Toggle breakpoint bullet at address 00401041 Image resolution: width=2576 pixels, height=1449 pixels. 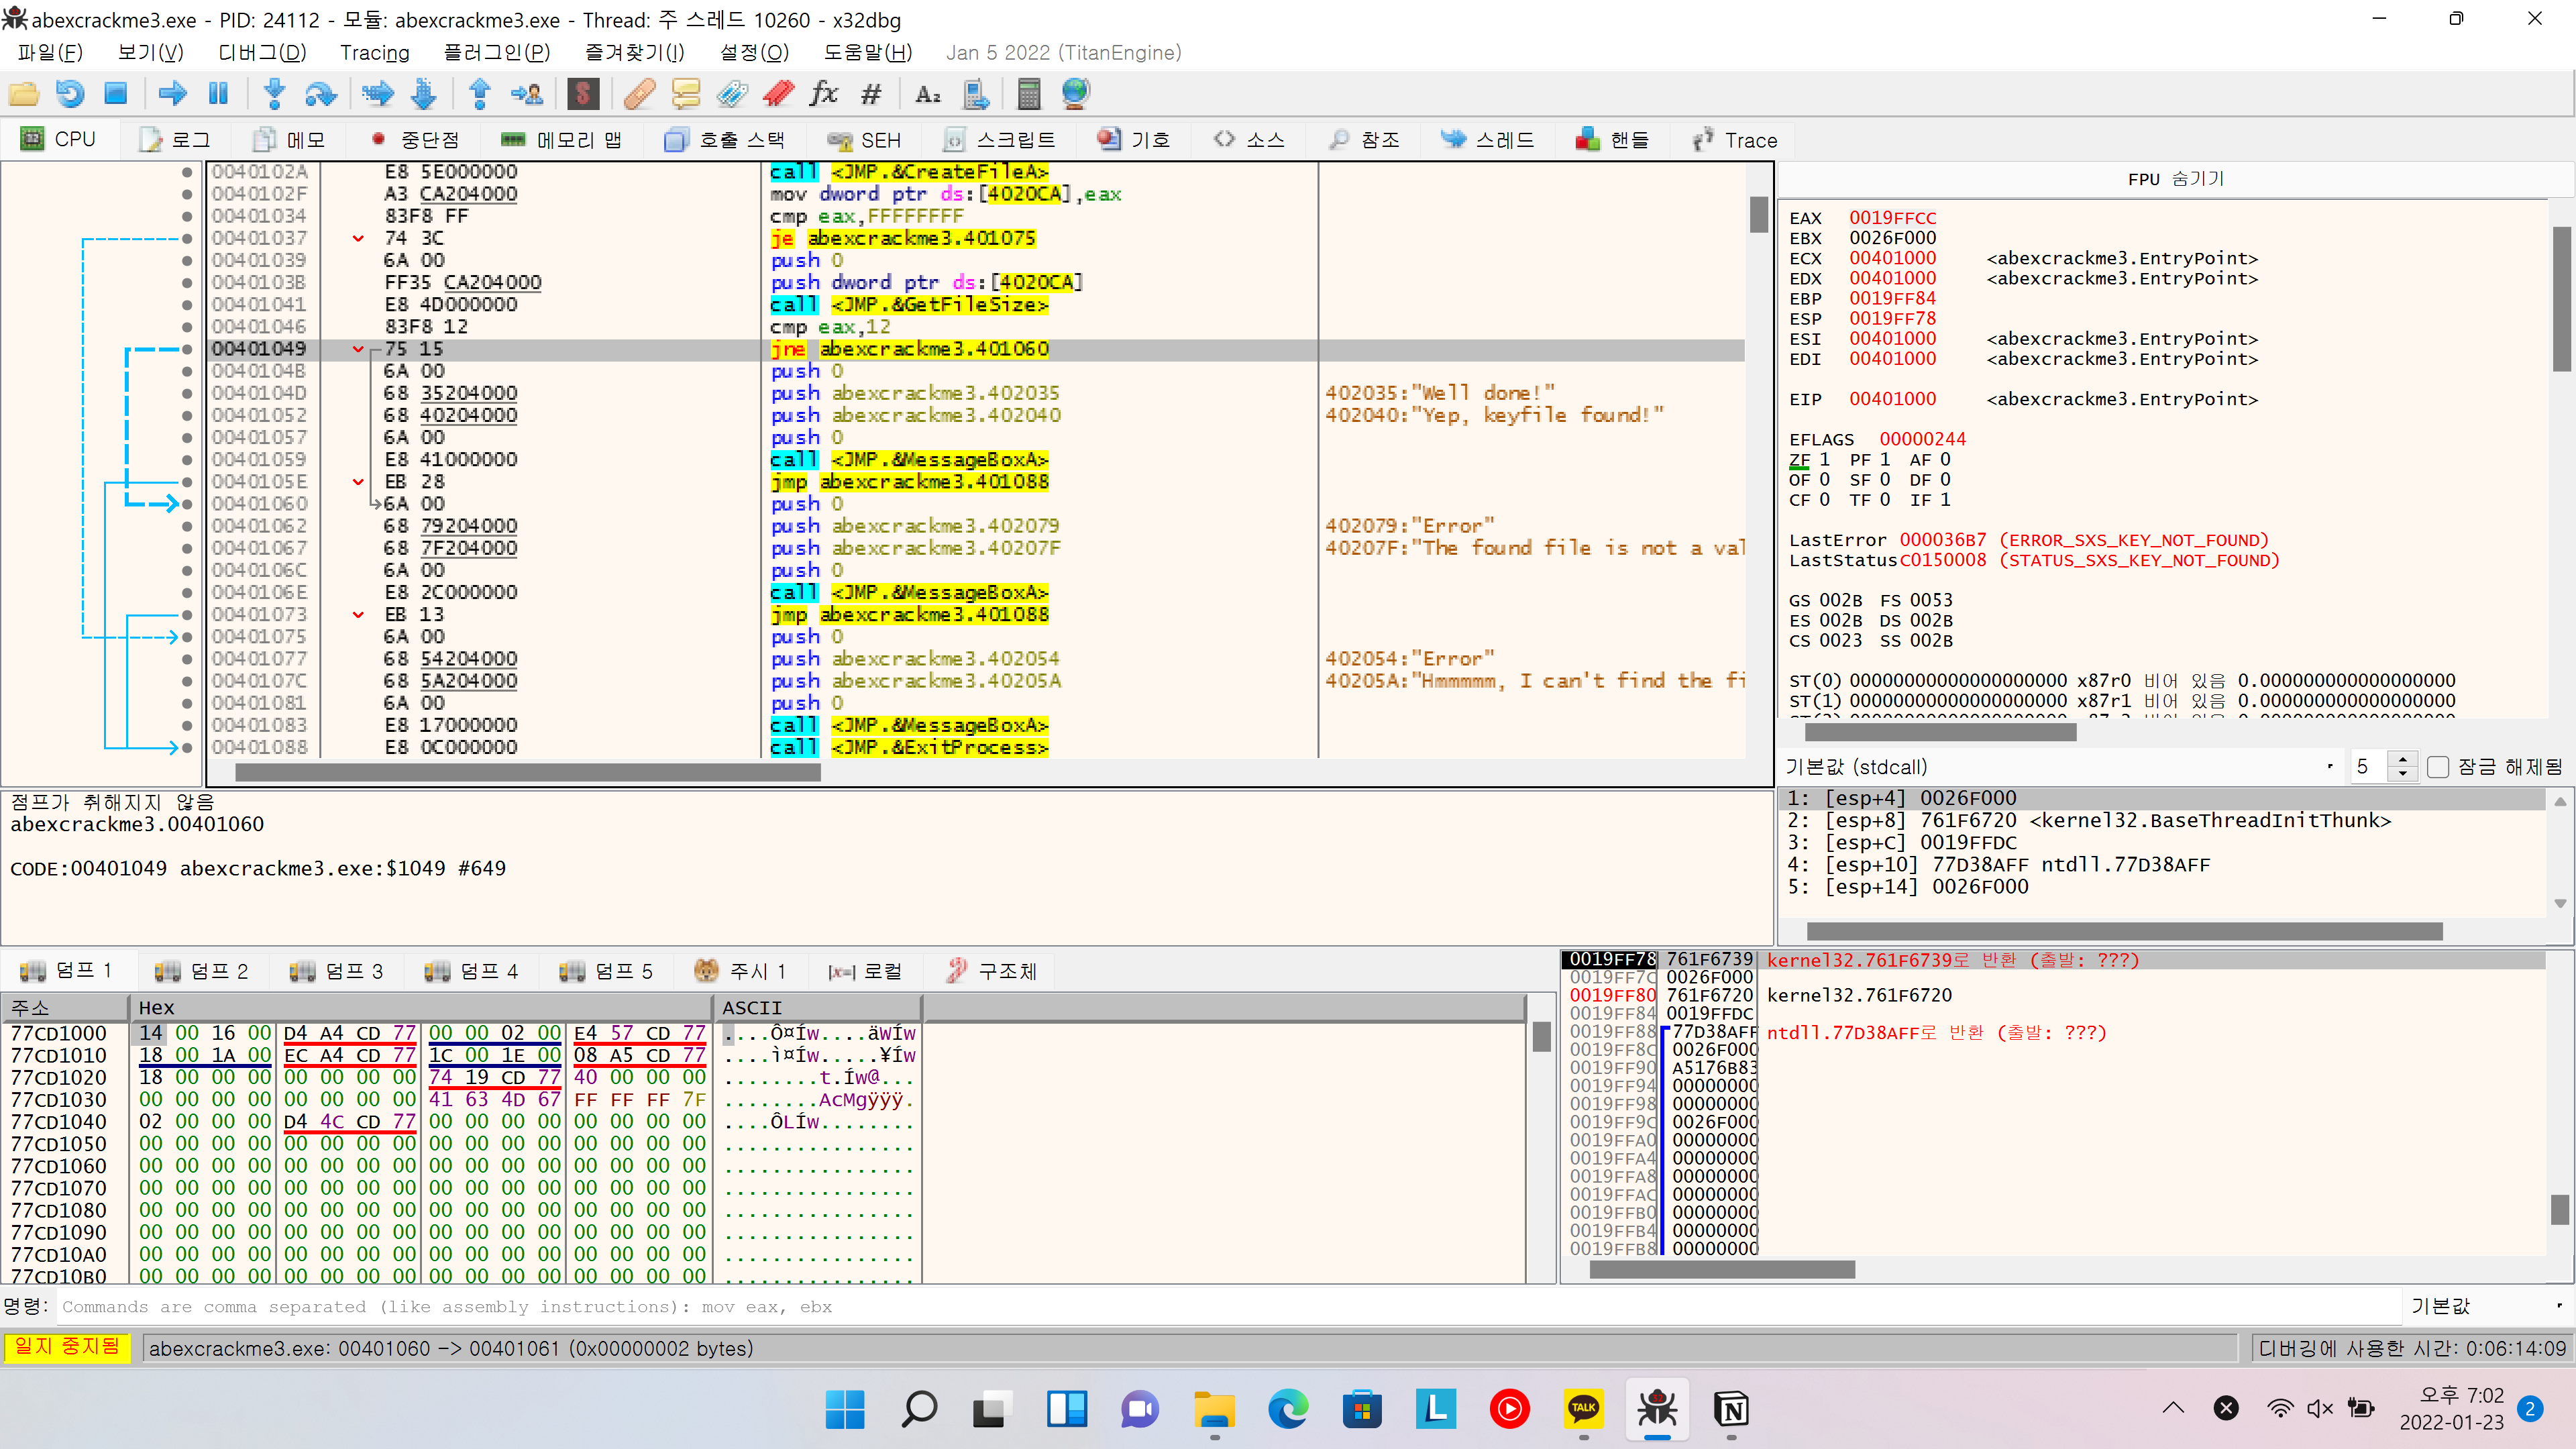click(x=187, y=305)
